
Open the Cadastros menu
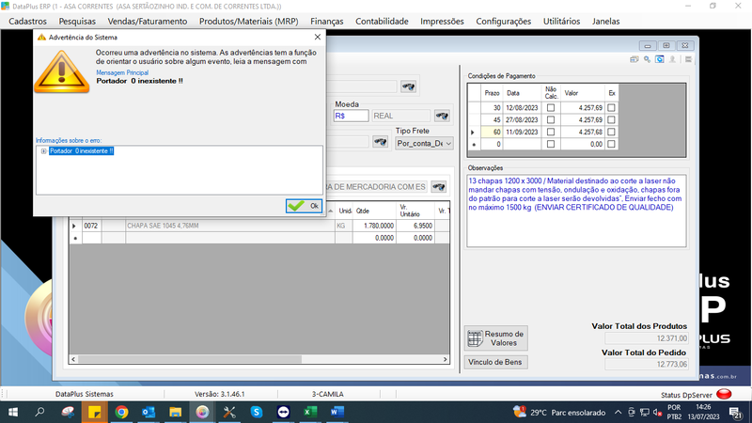28,21
